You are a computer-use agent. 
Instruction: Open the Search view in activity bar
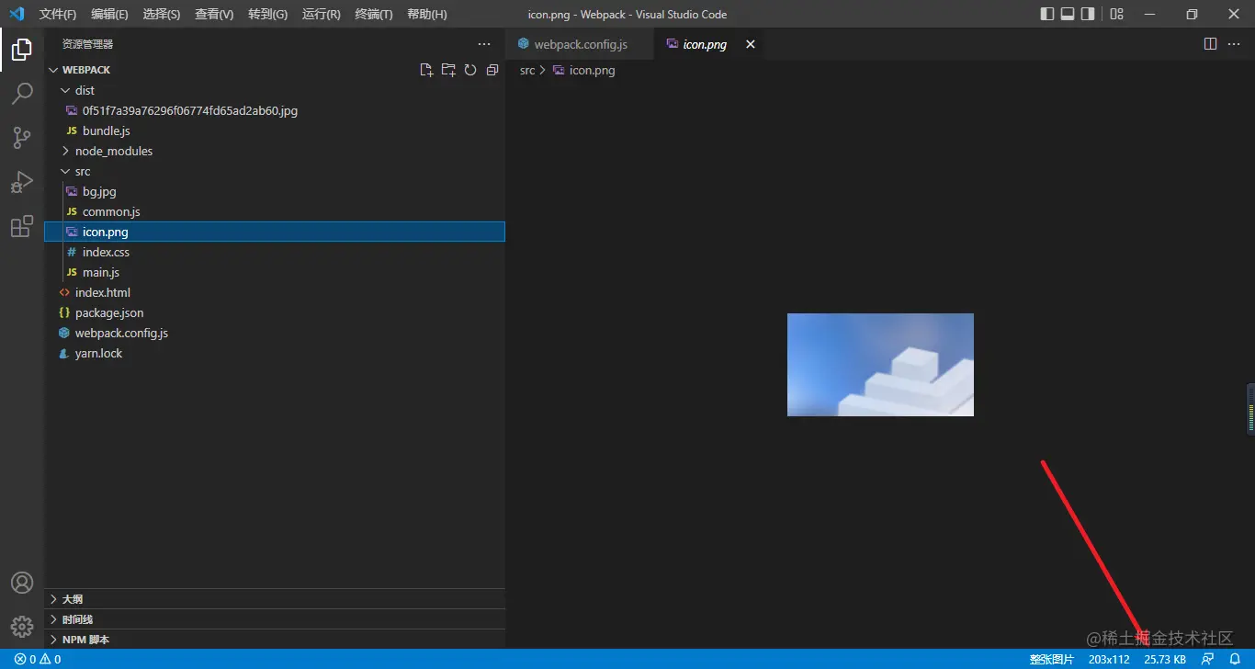tap(22, 93)
